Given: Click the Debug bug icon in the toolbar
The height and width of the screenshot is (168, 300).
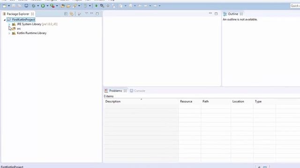Looking at the screenshot, I should (33, 6).
